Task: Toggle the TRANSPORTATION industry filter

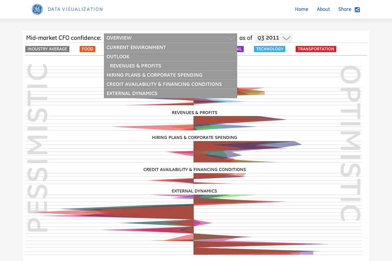Action: coord(316,49)
